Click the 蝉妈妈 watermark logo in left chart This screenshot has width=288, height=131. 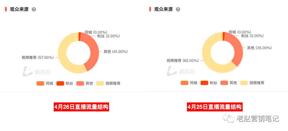[37, 72]
